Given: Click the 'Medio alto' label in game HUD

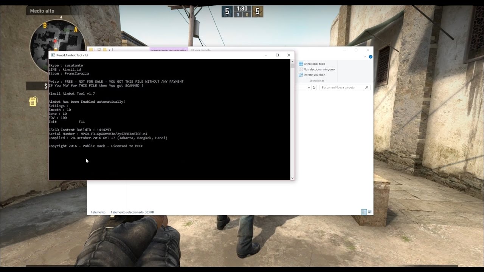Looking at the screenshot, I should point(42,11).
